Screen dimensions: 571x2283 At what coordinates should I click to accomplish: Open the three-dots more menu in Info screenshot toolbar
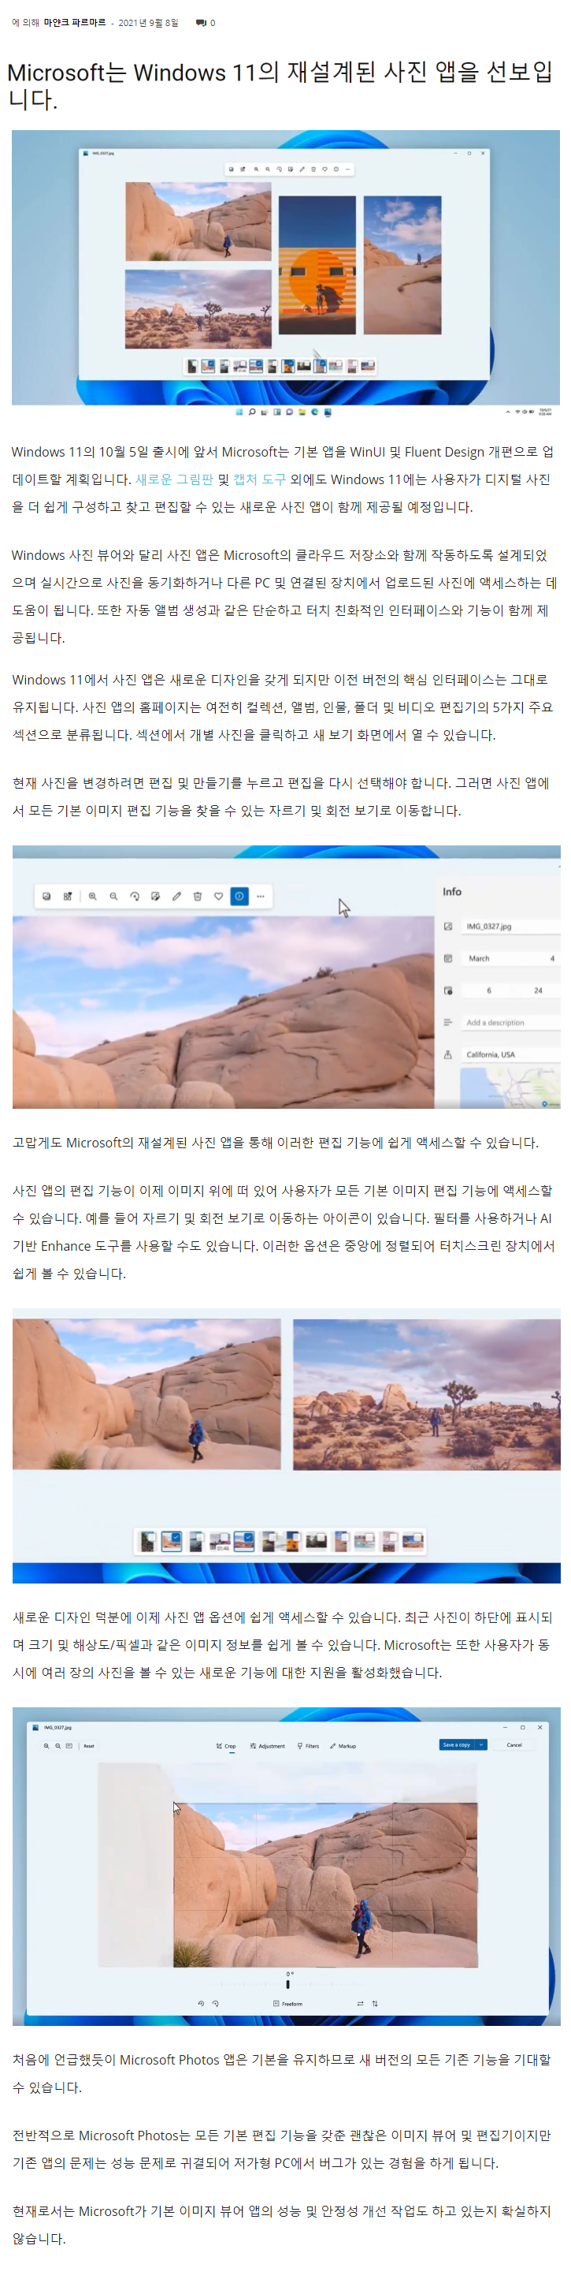click(260, 896)
